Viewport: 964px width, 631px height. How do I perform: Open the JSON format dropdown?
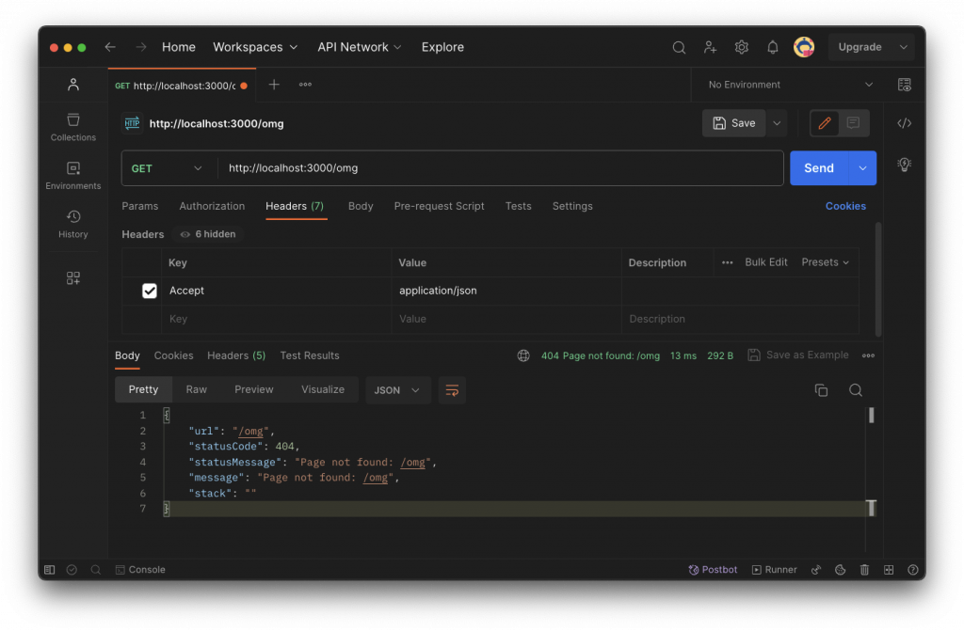click(x=397, y=390)
